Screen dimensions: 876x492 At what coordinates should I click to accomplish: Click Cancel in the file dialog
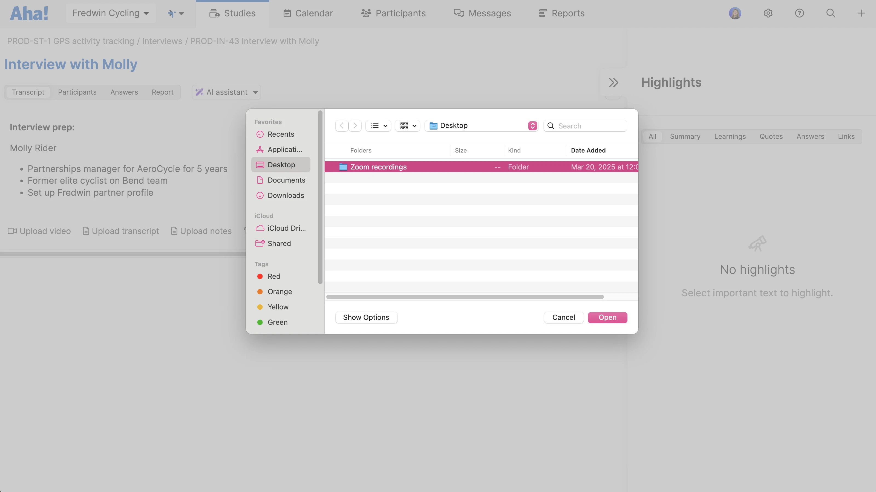(x=563, y=317)
